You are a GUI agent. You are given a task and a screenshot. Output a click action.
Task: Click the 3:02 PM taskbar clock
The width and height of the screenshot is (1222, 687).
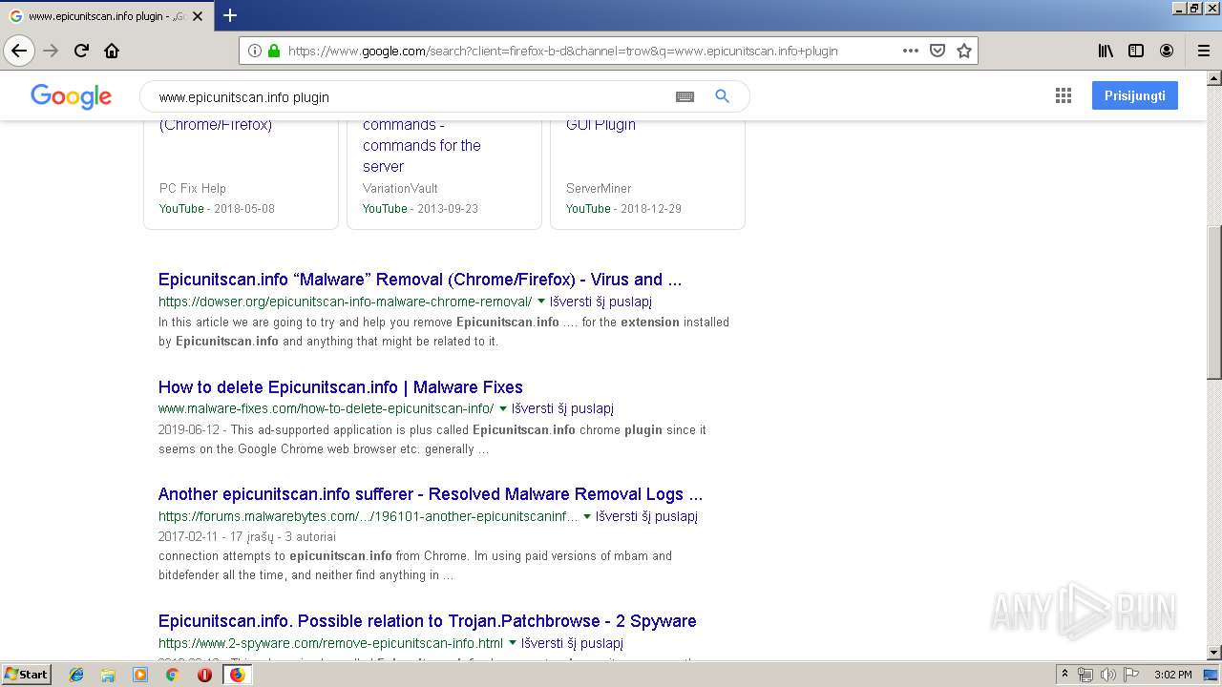[1172, 675]
